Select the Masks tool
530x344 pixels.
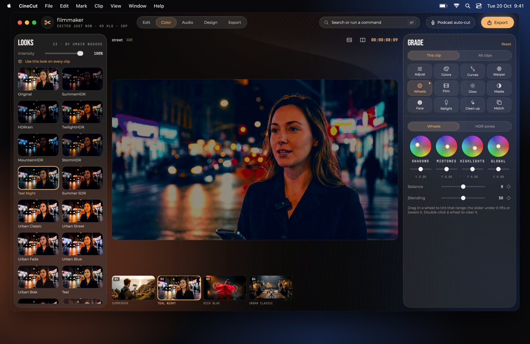[499, 88]
